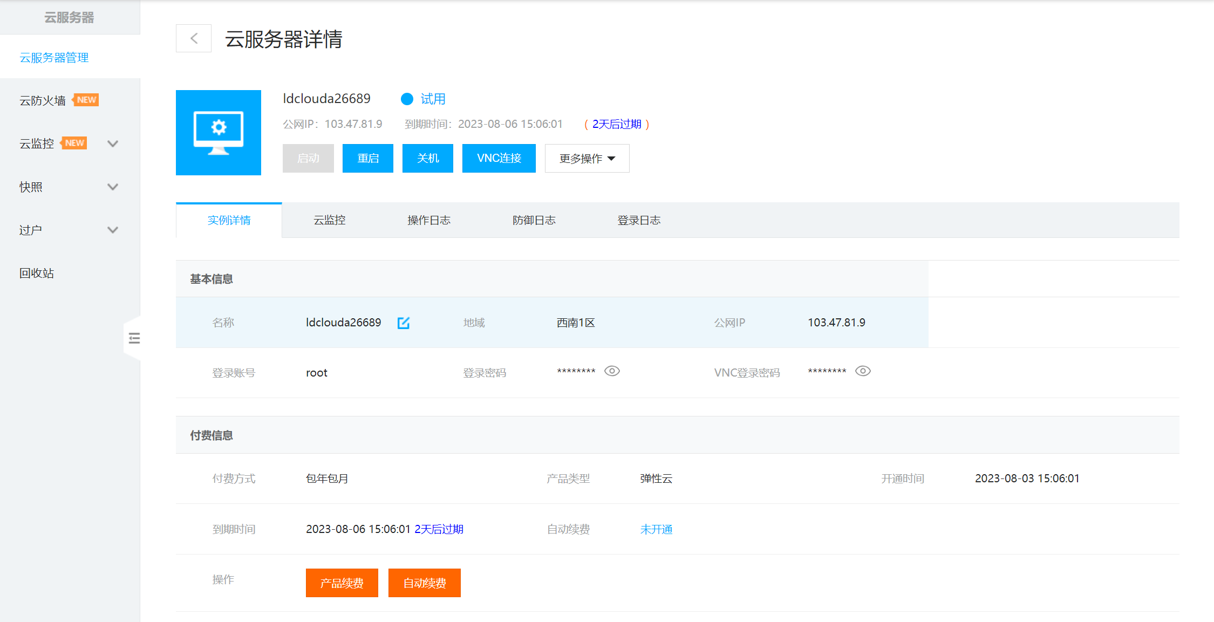Click the sidebar collapse hamburger icon
This screenshot has height=622, width=1214.
pyautogui.click(x=134, y=338)
